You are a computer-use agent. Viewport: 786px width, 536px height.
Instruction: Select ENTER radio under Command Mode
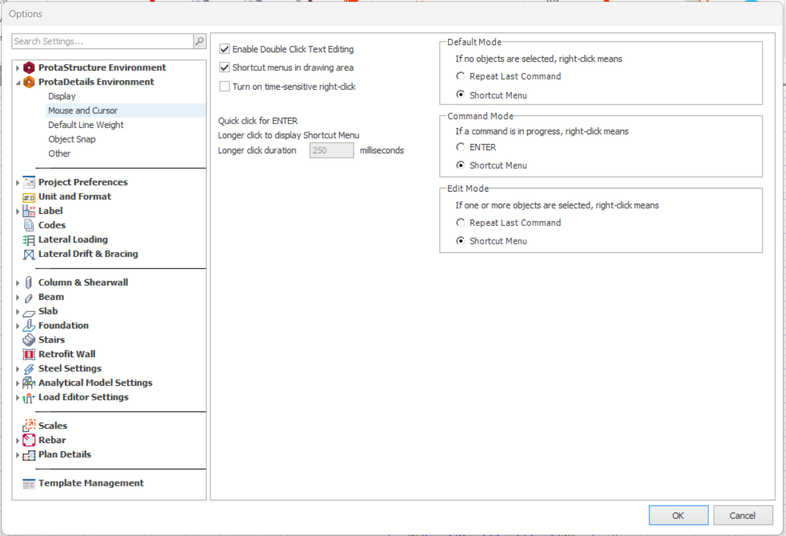[460, 147]
